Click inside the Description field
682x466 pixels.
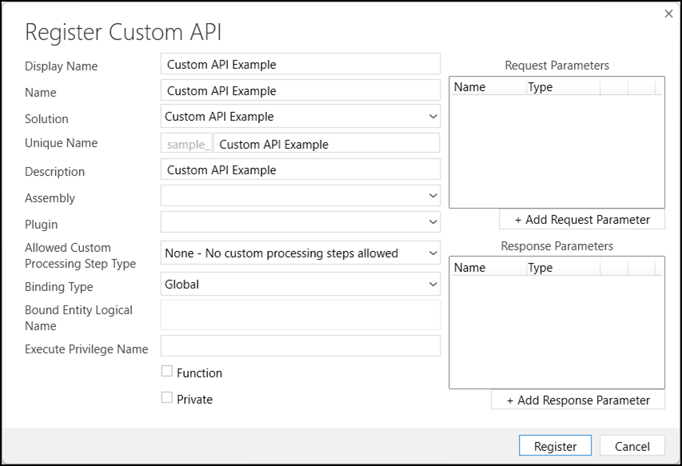click(x=300, y=169)
